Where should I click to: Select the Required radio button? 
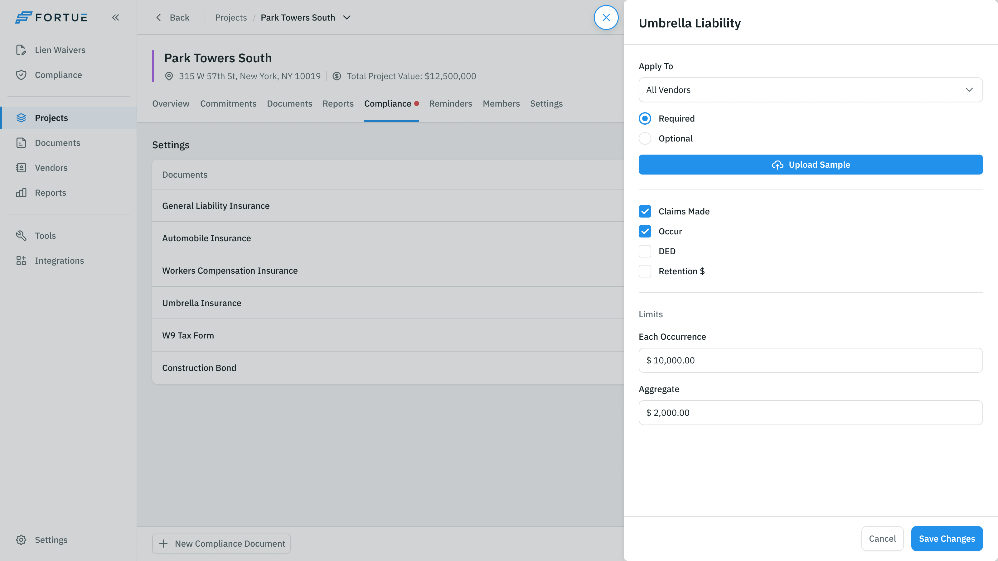click(x=645, y=118)
